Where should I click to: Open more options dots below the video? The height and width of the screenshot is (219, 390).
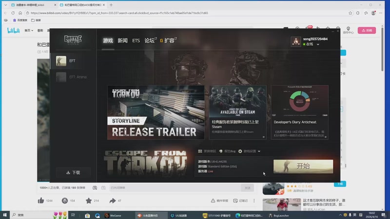pos(254,201)
